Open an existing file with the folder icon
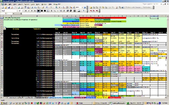The width and height of the screenshot is (169, 105). (x=6, y=7)
